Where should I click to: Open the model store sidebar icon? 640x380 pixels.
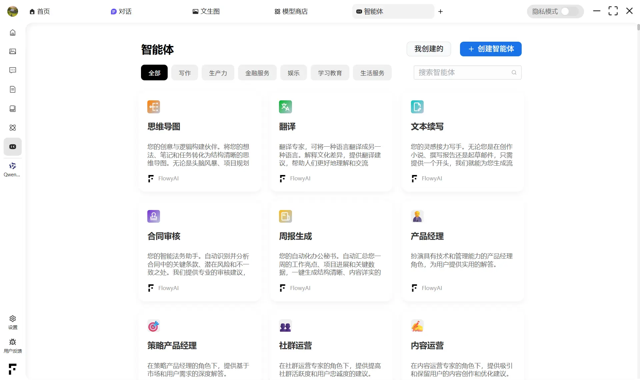[13, 128]
